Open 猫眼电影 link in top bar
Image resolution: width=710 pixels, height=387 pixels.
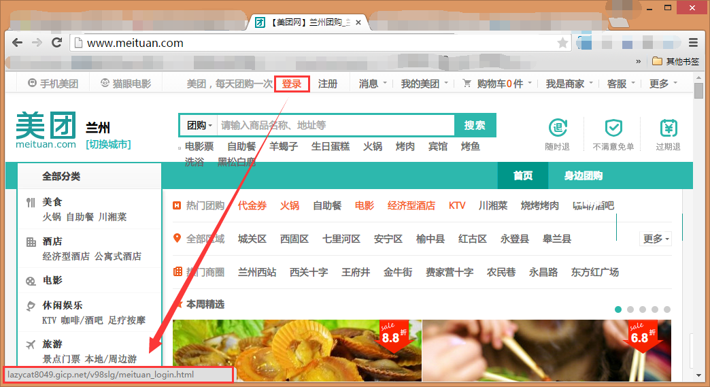(126, 84)
